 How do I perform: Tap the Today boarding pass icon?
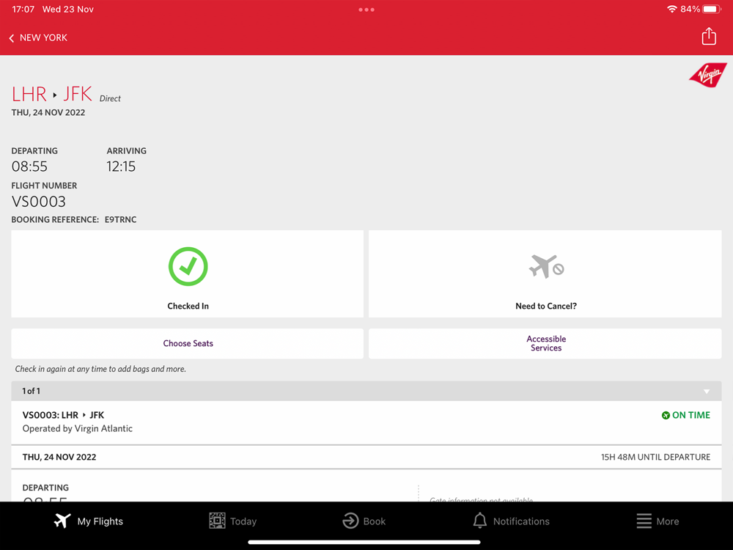click(x=217, y=521)
